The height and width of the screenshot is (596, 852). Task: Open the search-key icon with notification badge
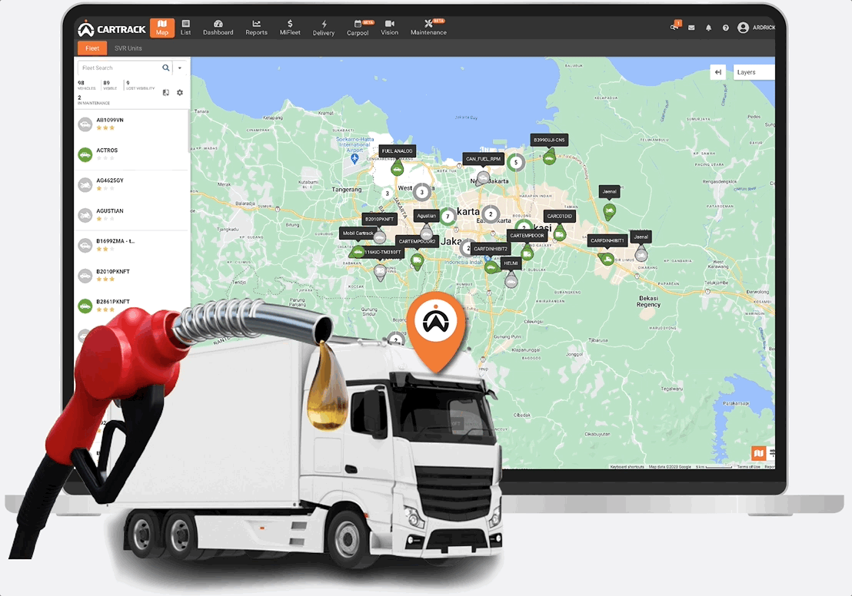pos(675,27)
